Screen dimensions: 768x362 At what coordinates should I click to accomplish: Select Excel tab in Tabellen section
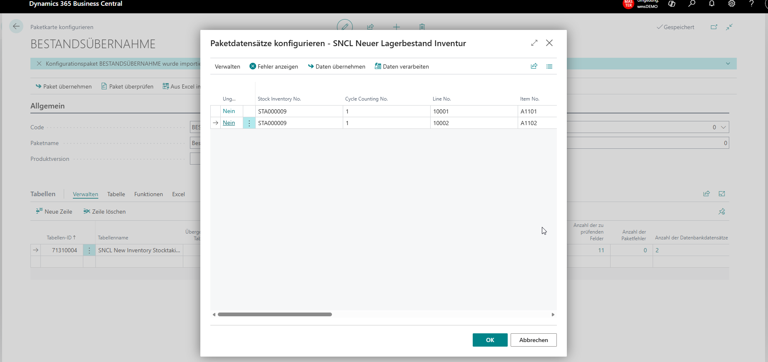[x=179, y=194]
